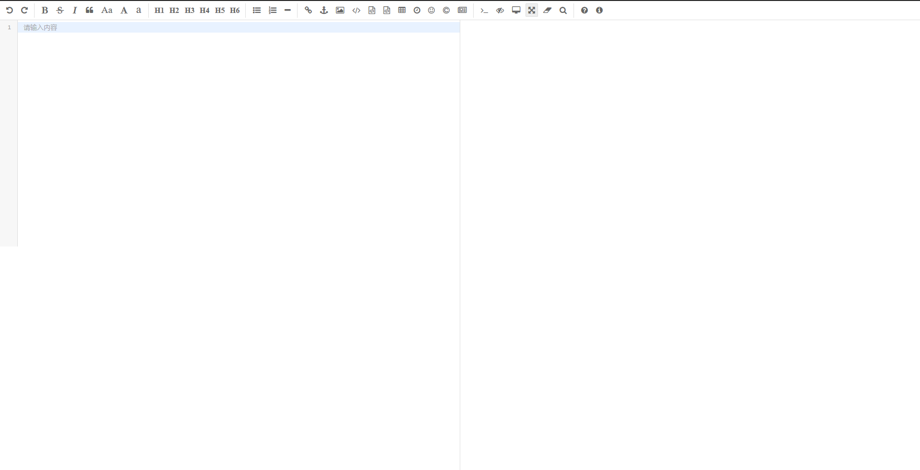Insert a hyperlink with the chain icon
Screen dimensions: 920x470
click(x=308, y=10)
